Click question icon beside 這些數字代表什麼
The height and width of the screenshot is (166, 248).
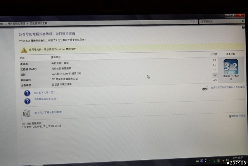click(x=27, y=93)
